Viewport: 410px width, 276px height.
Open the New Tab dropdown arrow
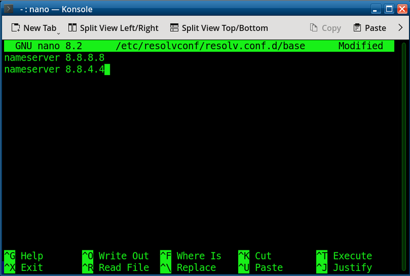[58, 33]
